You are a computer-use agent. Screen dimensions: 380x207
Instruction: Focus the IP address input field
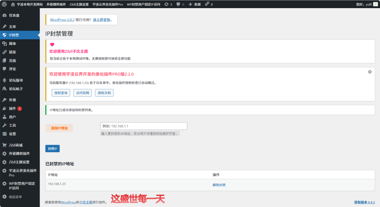(x=144, y=126)
